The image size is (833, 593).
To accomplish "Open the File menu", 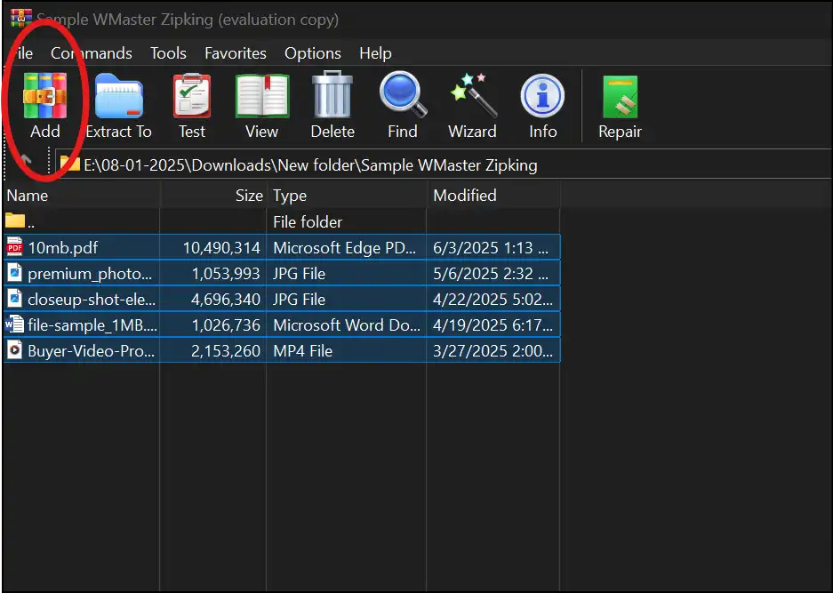I will pos(21,53).
